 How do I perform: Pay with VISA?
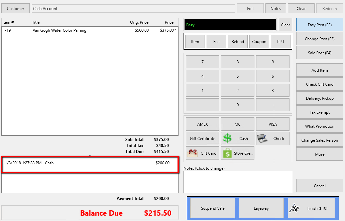coord(272,124)
